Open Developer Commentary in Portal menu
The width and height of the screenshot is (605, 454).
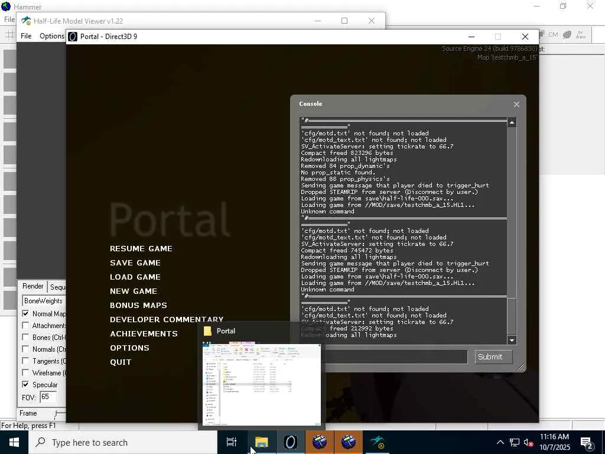[x=166, y=319]
